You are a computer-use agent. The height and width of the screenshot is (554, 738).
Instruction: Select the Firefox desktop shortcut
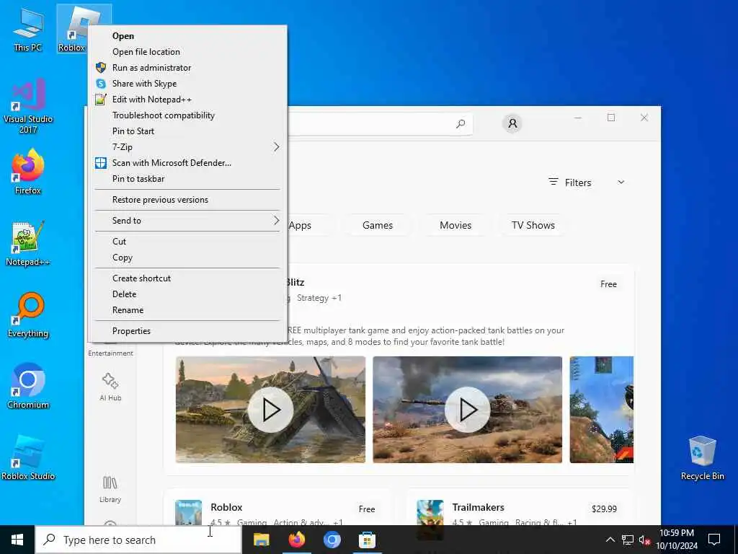(28, 172)
